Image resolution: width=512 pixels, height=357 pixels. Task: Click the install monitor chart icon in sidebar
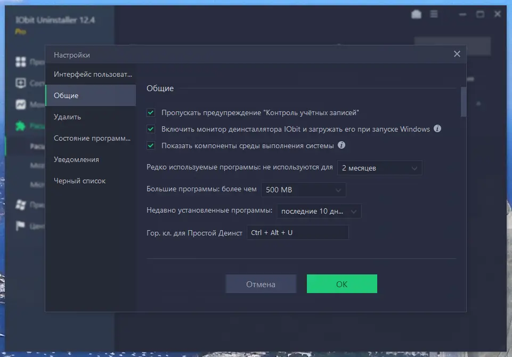click(21, 104)
